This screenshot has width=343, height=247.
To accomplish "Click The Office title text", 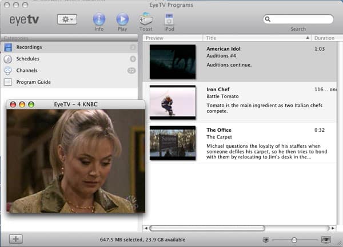I will 219,130.
